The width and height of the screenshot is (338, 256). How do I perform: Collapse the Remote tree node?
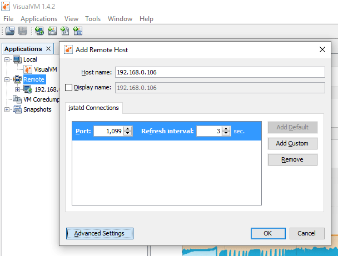pyautogui.click(x=7, y=79)
